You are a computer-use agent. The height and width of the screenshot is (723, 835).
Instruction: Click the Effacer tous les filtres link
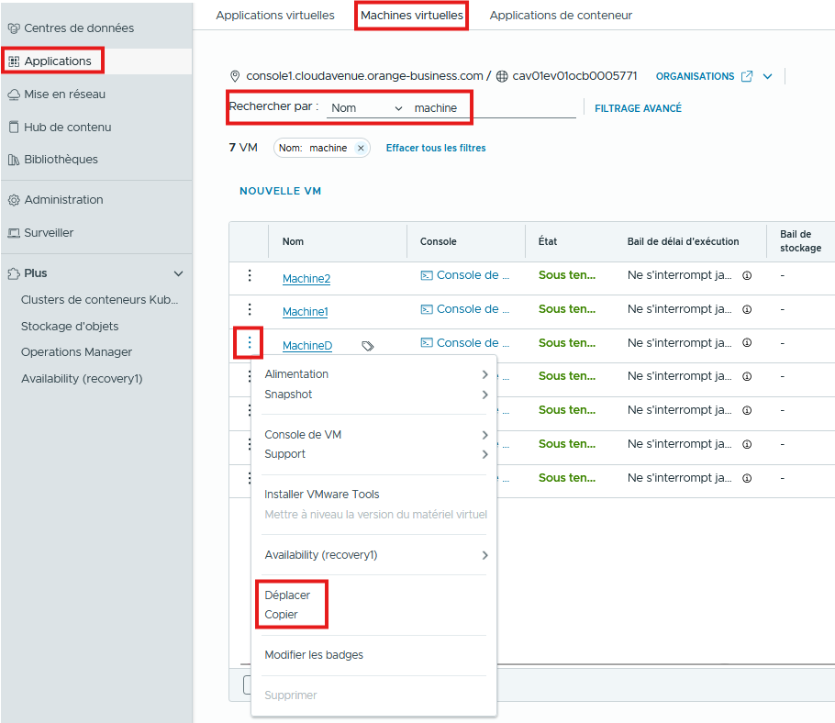tap(436, 148)
